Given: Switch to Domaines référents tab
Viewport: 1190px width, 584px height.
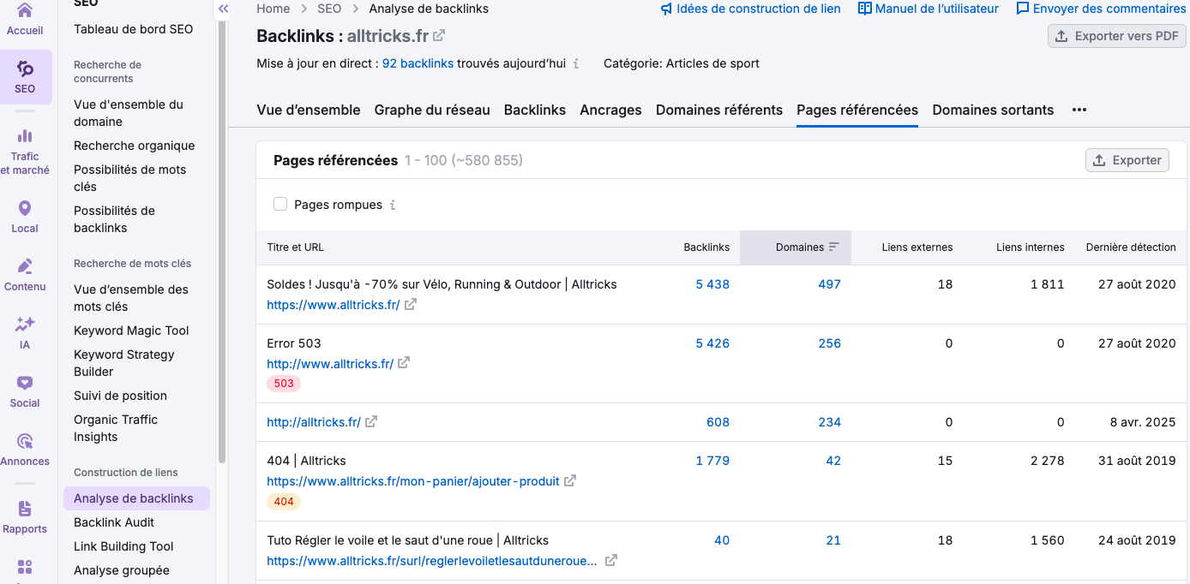Looking at the screenshot, I should [719, 110].
